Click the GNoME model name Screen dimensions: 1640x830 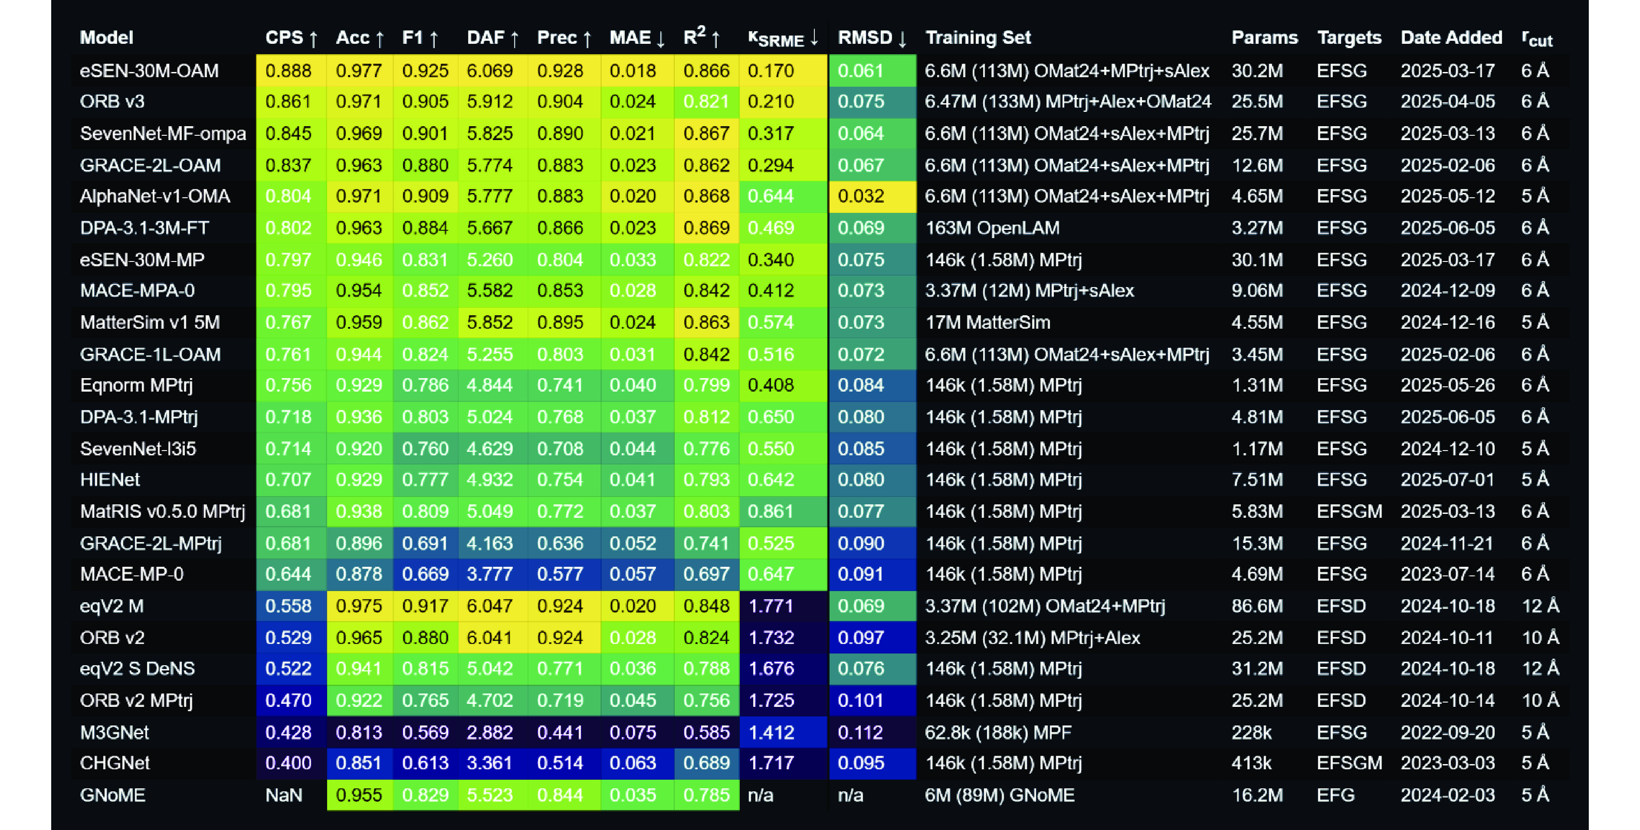113,795
